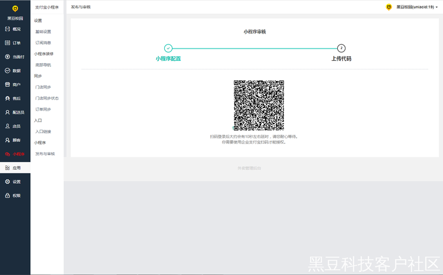Open 发布与审核 in the submenu
The width and height of the screenshot is (443, 275).
[45, 154]
